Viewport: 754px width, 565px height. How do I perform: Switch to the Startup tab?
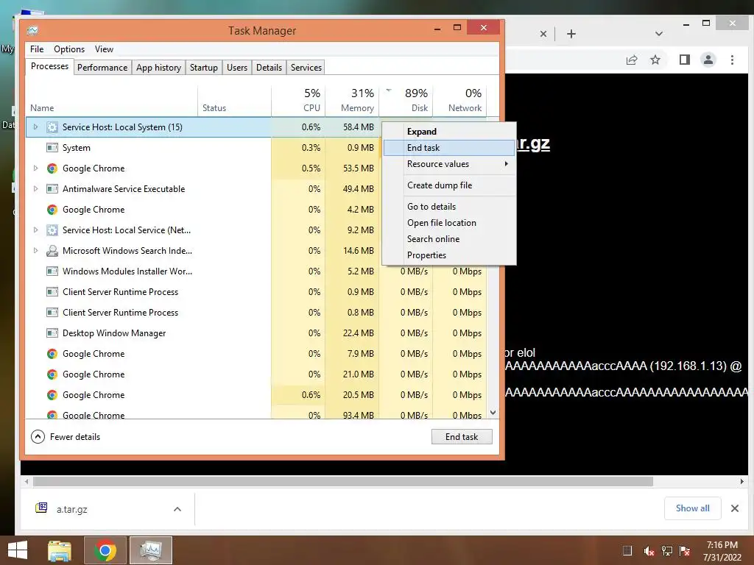[x=204, y=68]
